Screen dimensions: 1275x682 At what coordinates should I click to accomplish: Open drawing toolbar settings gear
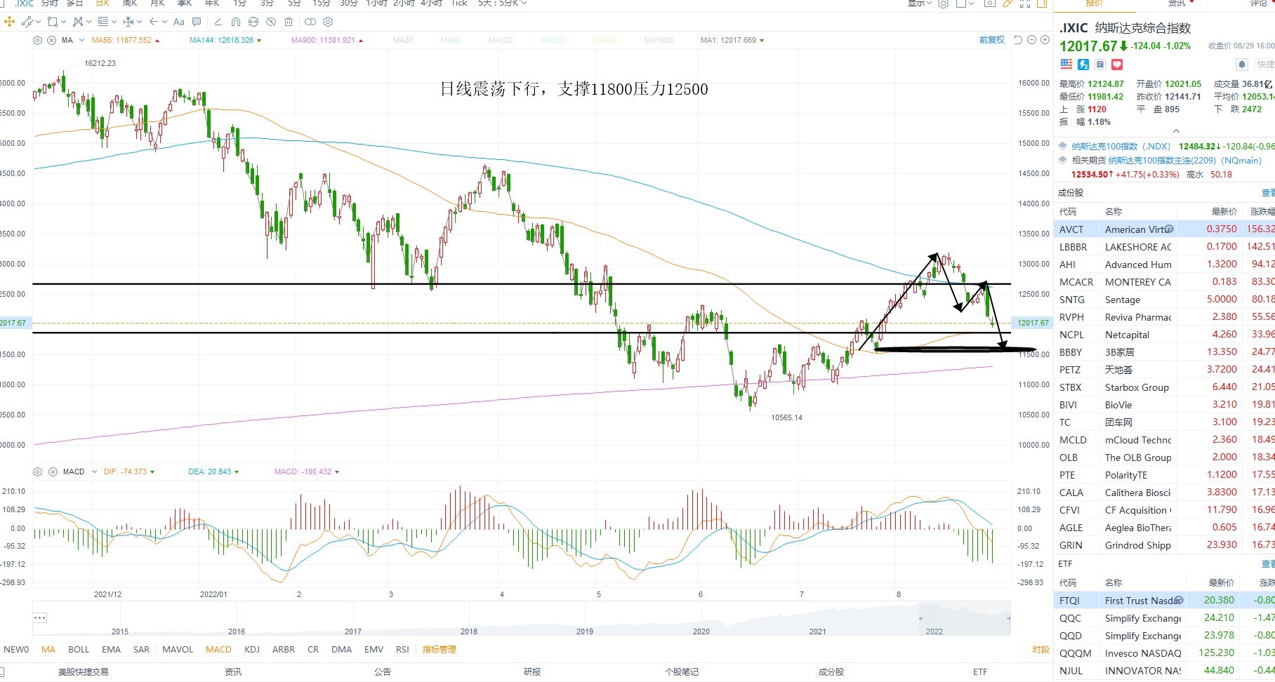tap(328, 22)
